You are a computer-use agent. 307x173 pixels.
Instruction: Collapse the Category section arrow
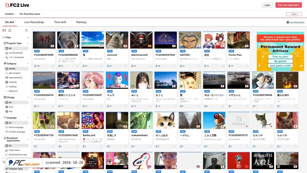pos(28,63)
